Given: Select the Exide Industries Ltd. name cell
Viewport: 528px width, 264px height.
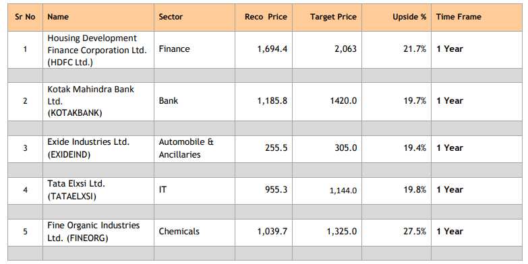Looking at the screenshot, I should pyautogui.click(x=98, y=148).
